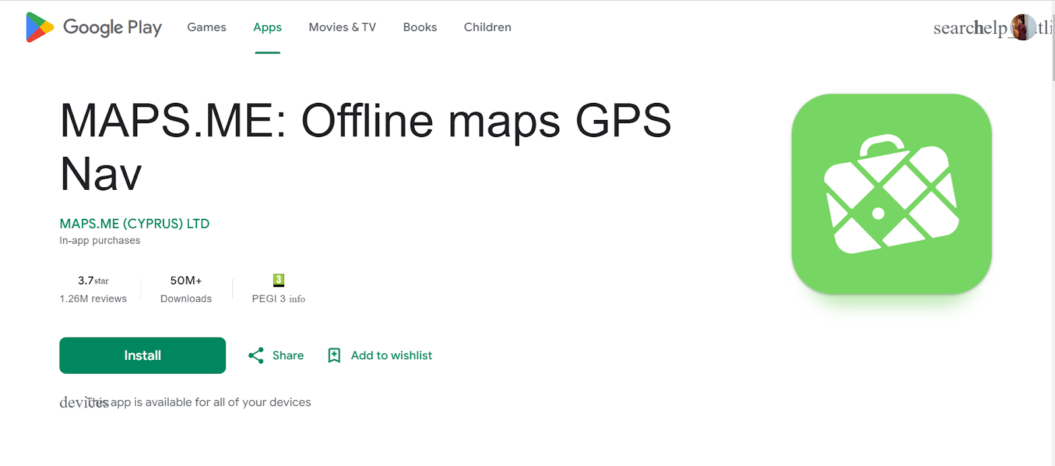Click the 1.26M reviews text

tap(93, 299)
